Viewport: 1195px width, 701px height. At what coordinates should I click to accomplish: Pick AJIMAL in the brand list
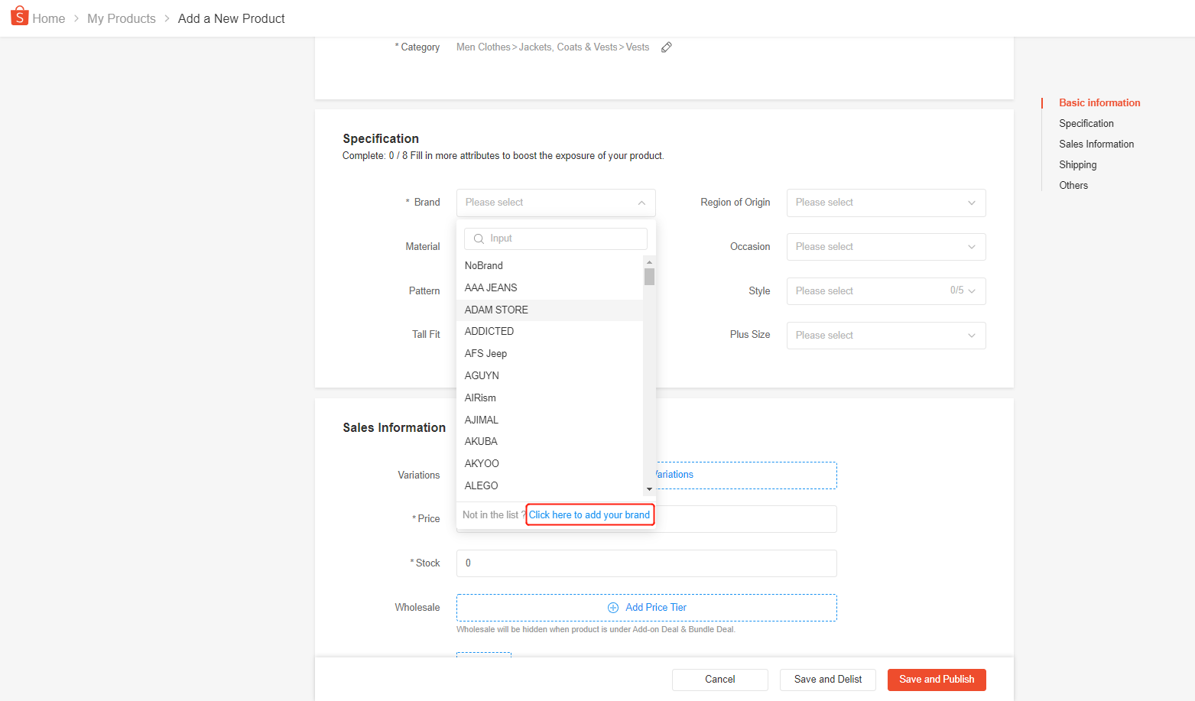[550, 420]
